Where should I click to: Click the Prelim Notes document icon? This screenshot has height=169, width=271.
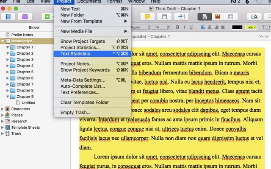point(8,35)
